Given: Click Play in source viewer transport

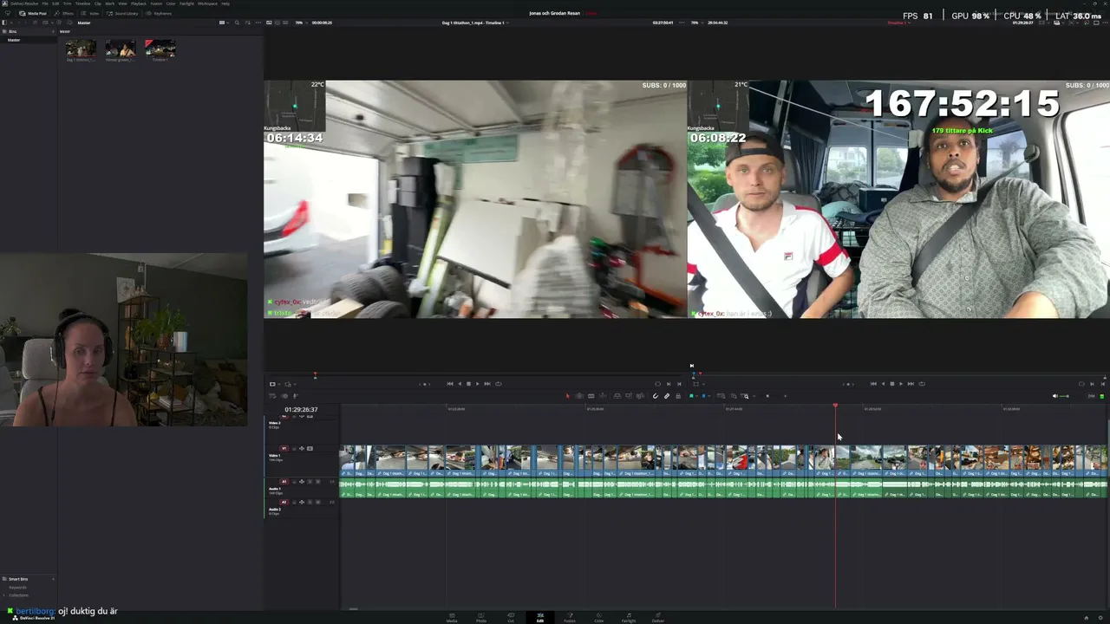Looking at the screenshot, I should 477,384.
